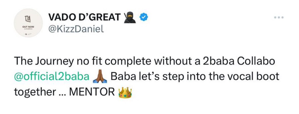The height and width of the screenshot is (114, 299).
Task: Click the ninja emoji beside the name
Action: [x=131, y=17]
